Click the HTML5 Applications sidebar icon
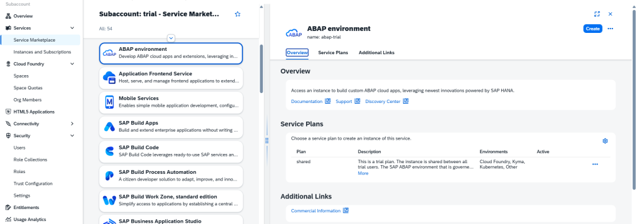The height and width of the screenshot is (224, 636). point(8,112)
